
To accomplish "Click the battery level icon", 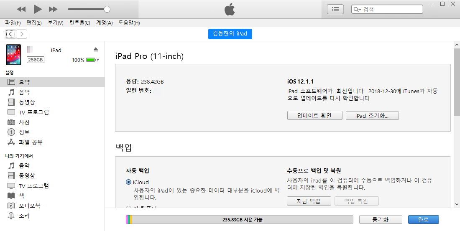I will [x=91, y=60].
